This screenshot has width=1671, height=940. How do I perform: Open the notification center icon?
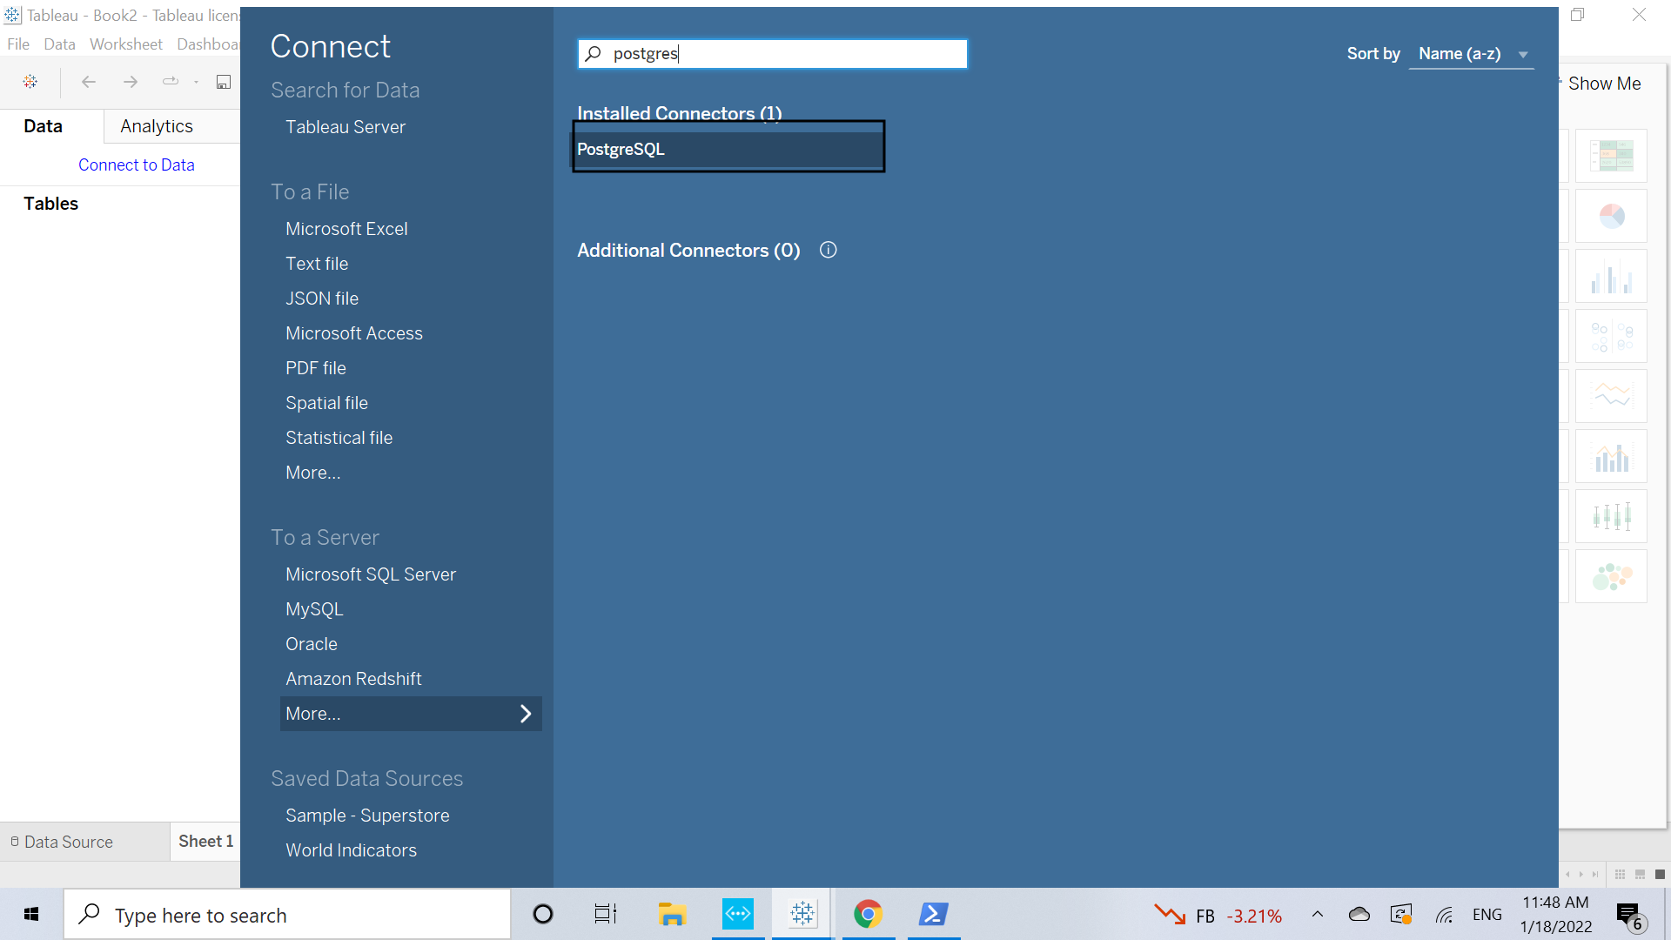pos(1629,916)
